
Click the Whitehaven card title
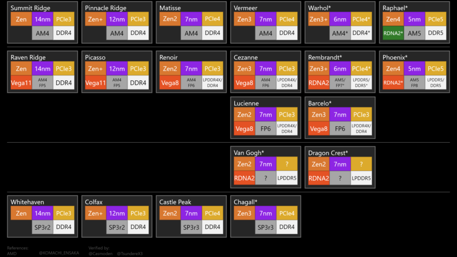coord(27,202)
